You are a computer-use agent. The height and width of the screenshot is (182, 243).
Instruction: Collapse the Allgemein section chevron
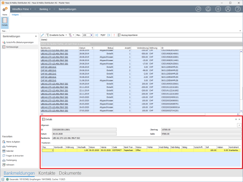239,126
